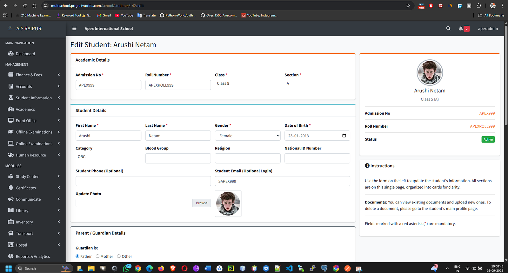Choose Other guardian option

pos(119,256)
